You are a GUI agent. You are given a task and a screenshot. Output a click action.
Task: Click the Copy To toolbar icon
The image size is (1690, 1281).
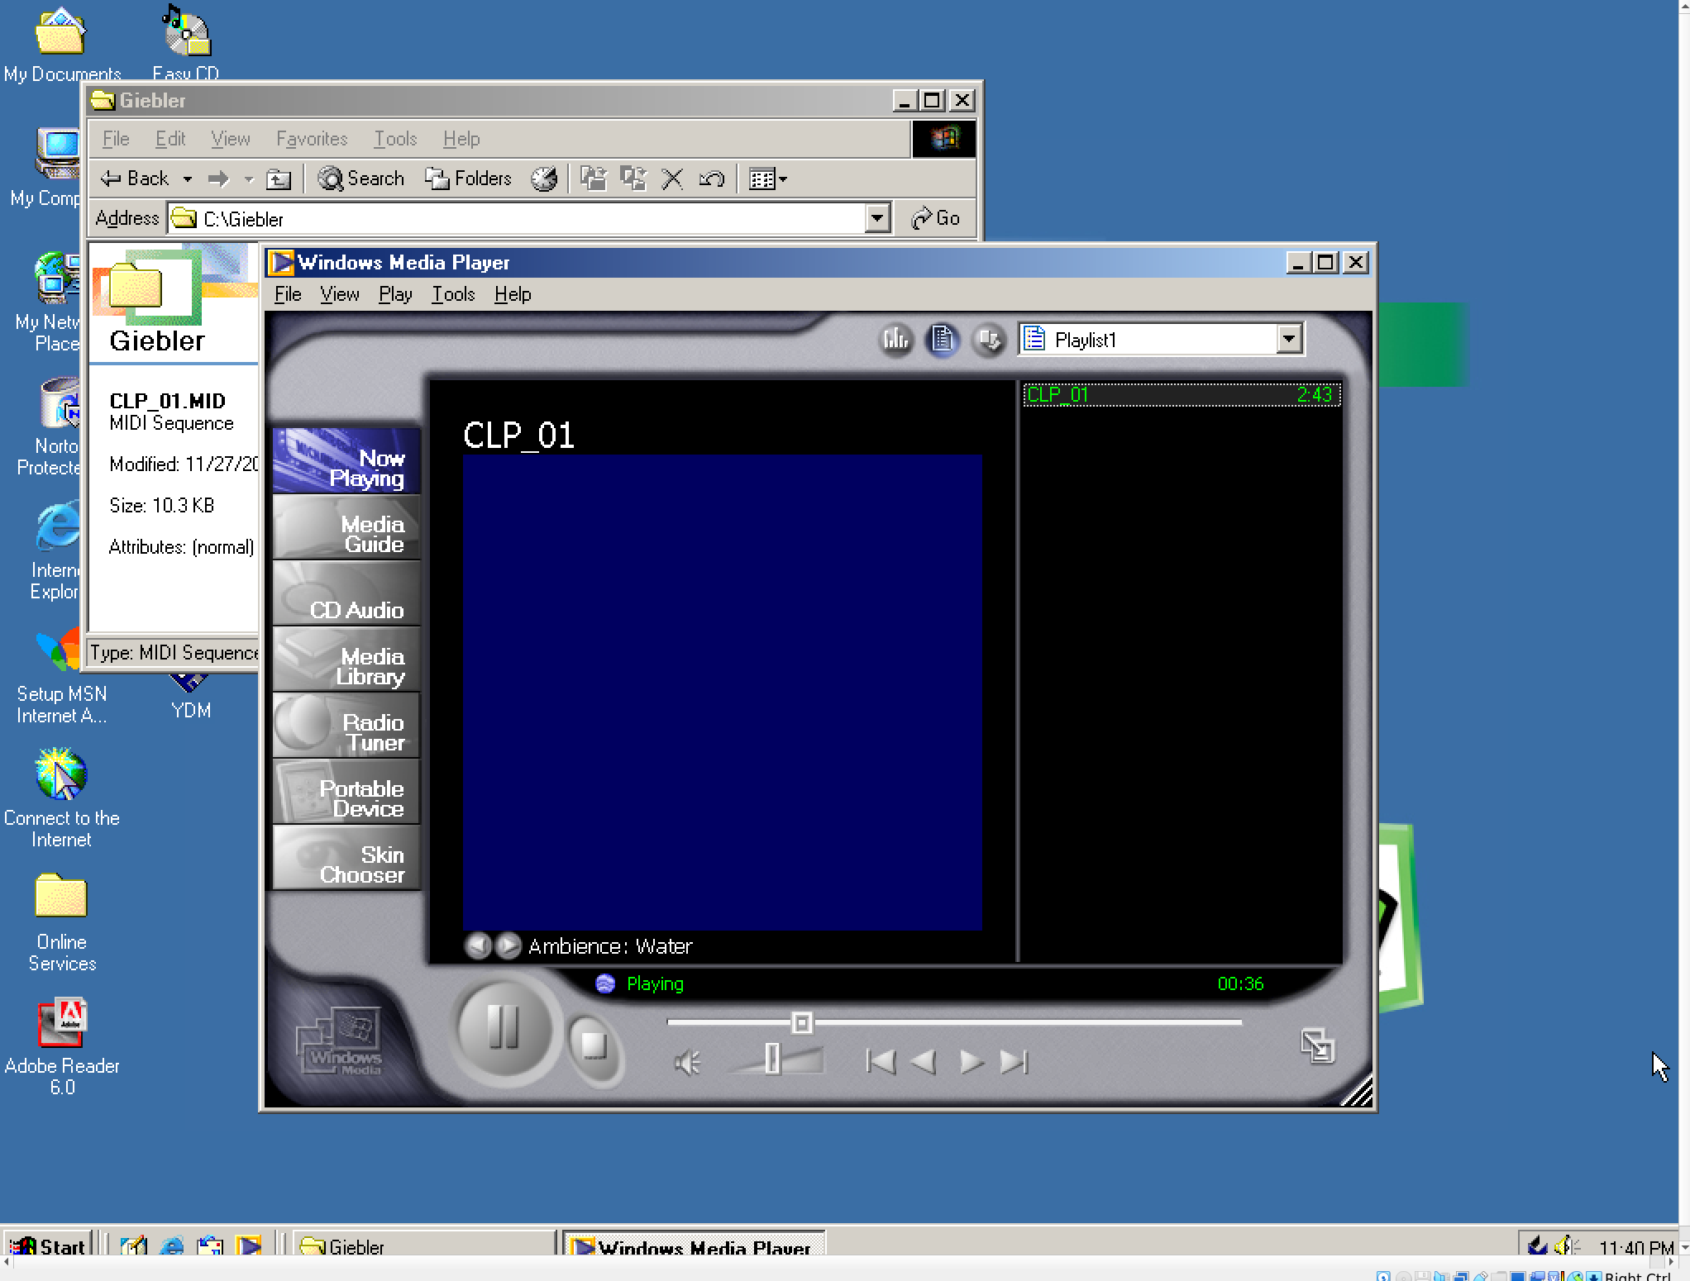(633, 179)
